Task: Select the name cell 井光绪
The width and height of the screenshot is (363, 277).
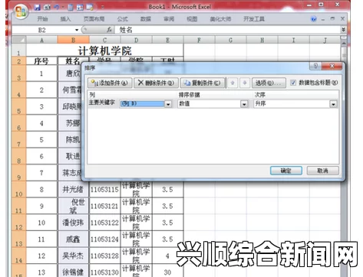Action: coord(73,190)
